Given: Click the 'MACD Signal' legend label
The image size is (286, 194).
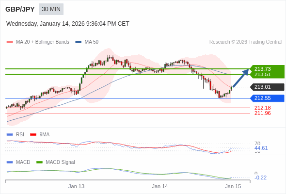Looking at the screenshot, I should tap(61, 162).
